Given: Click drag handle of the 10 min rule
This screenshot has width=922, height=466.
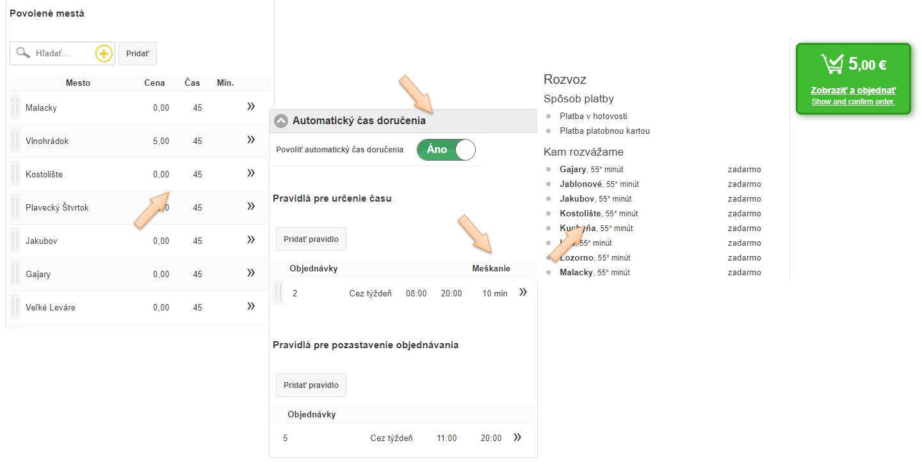Looking at the screenshot, I should point(278,293).
